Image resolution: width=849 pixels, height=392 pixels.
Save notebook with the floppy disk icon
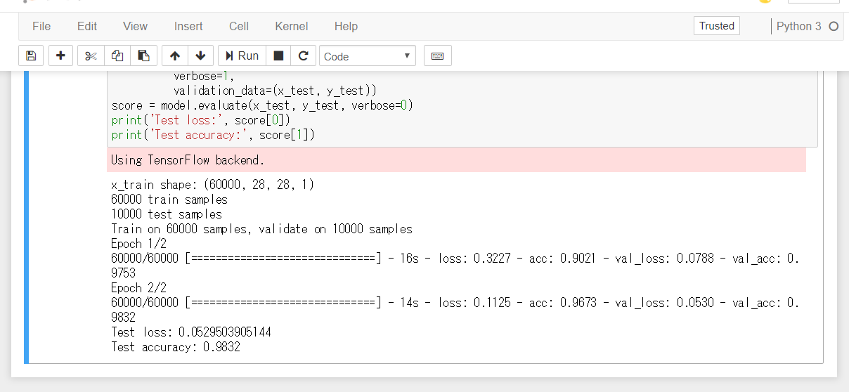pos(31,55)
